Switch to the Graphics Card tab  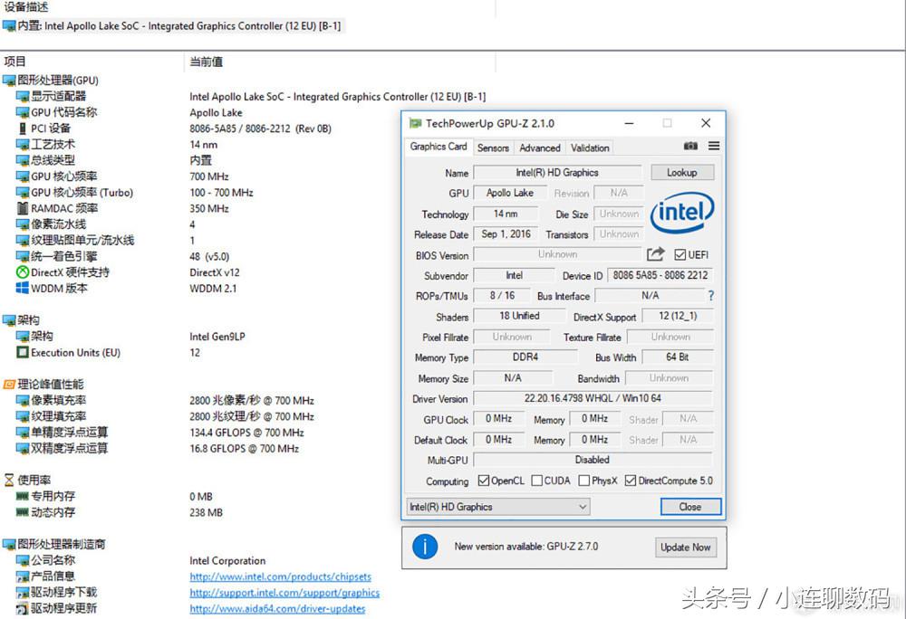(439, 147)
